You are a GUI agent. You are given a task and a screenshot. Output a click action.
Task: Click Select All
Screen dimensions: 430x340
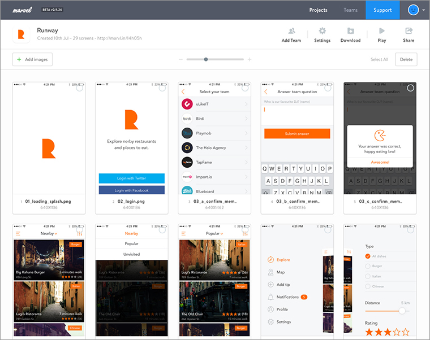tap(379, 59)
